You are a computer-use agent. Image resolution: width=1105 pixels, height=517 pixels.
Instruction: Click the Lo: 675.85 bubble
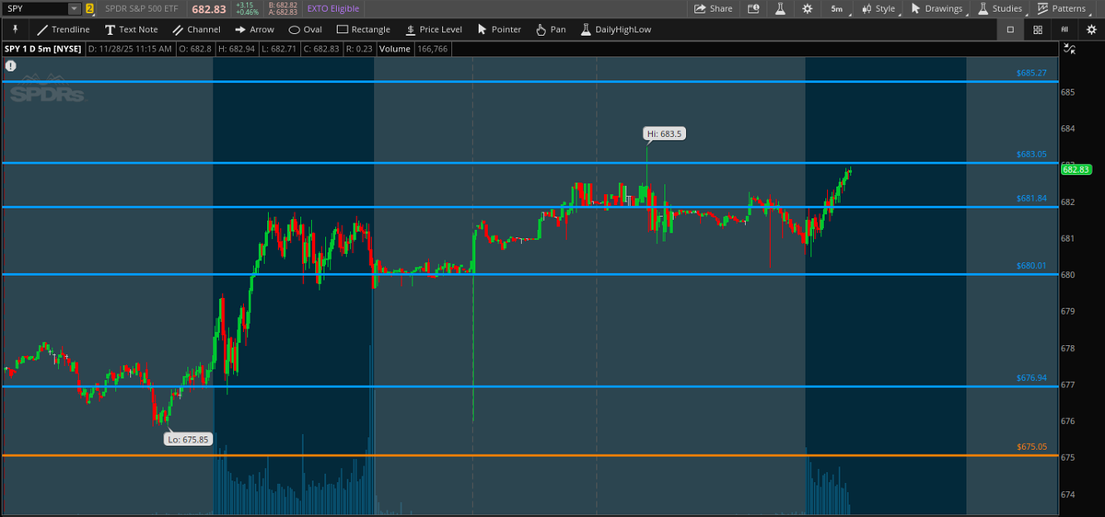[189, 439]
